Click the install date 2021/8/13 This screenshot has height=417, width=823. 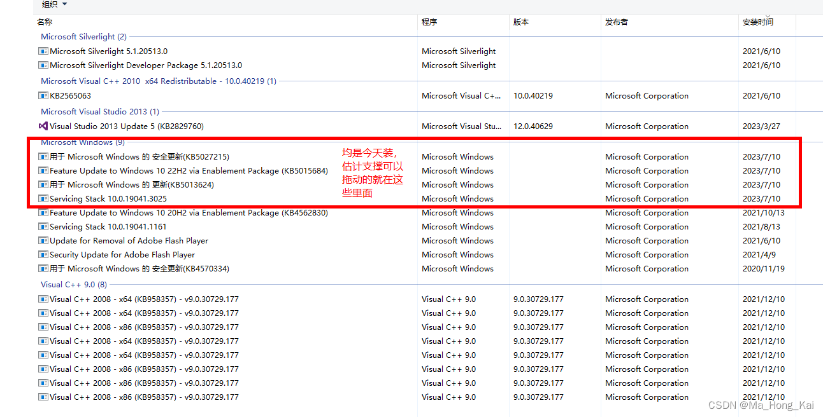[761, 227]
